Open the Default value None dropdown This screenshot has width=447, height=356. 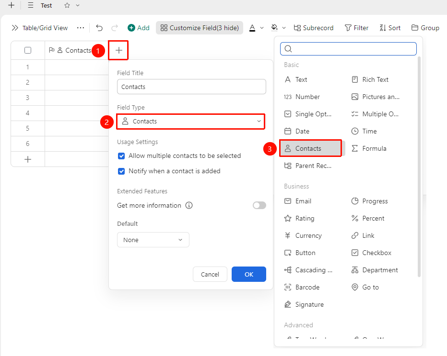pyautogui.click(x=153, y=240)
